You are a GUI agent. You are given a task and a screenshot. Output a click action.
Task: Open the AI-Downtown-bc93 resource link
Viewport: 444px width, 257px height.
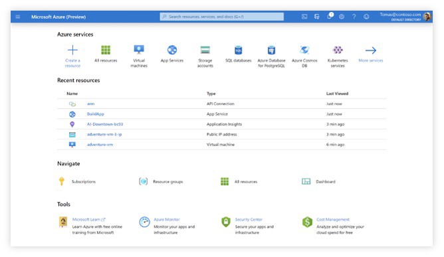[x=105, y=124]
